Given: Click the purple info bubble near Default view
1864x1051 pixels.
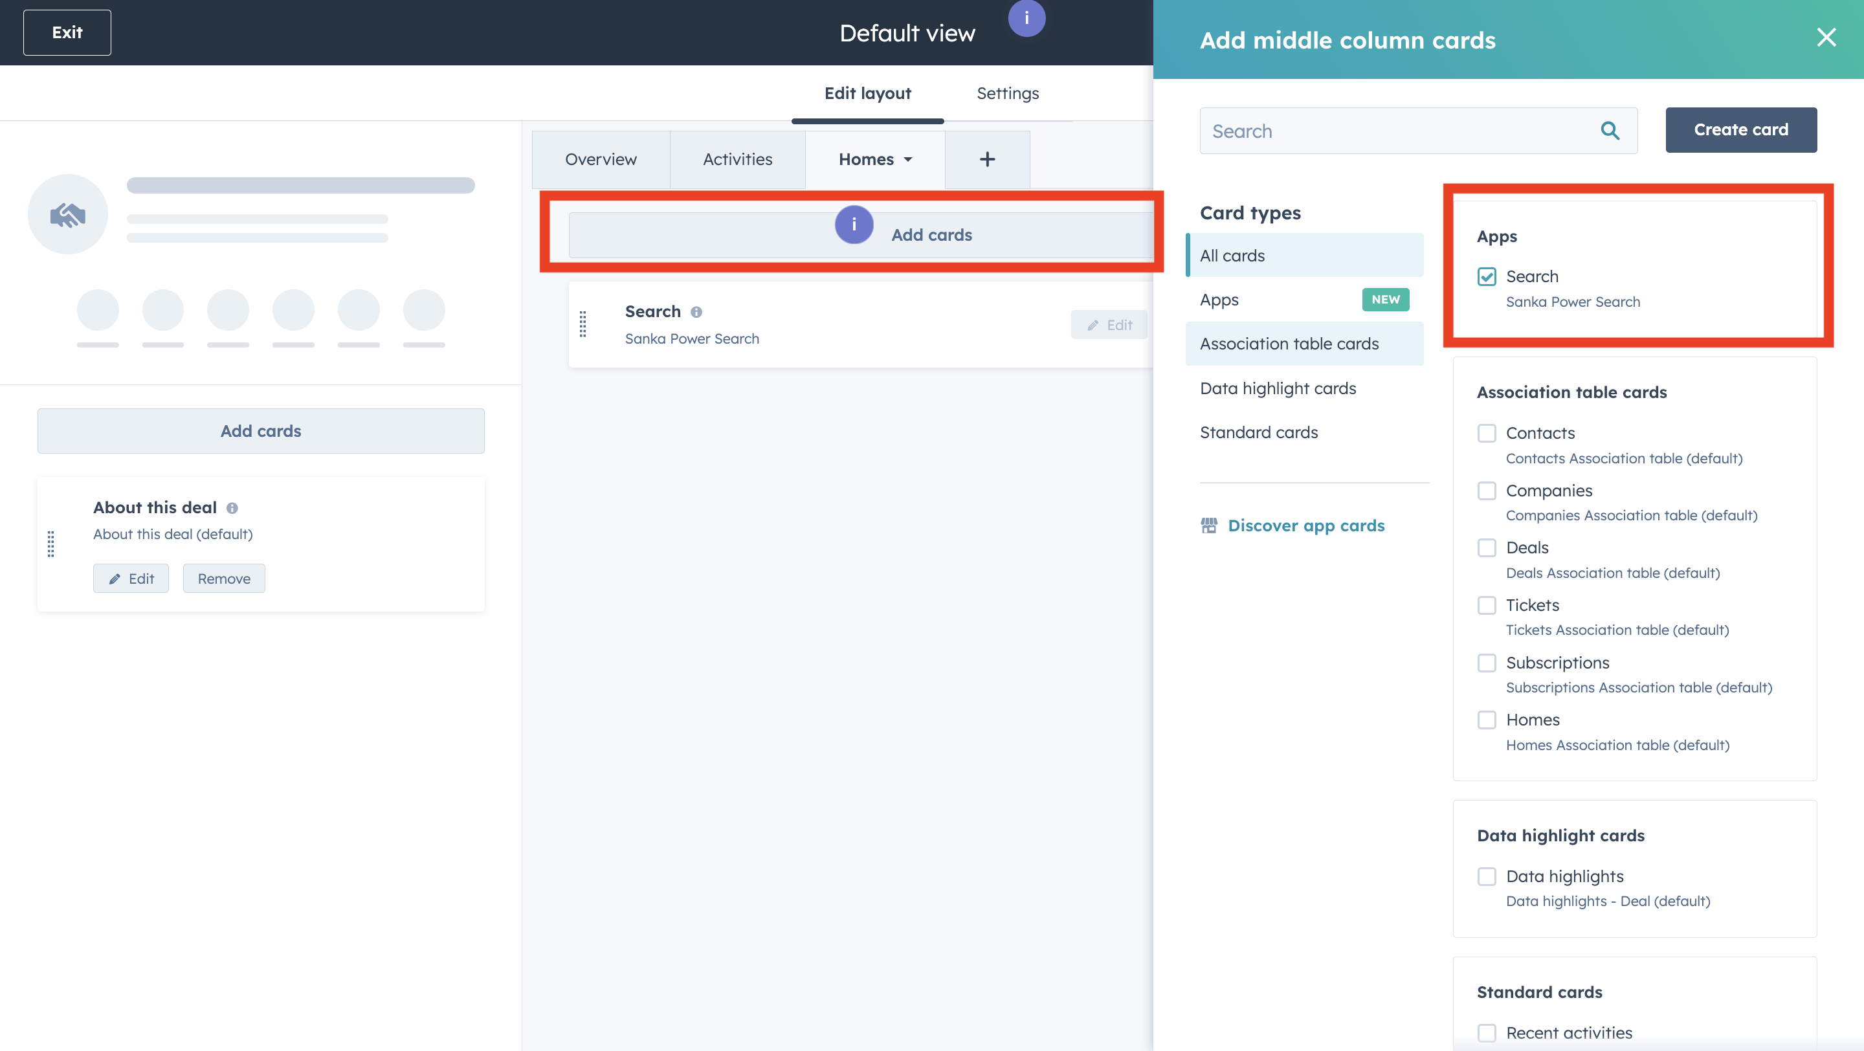Looking at the screenshot, I should point(1026,18).
